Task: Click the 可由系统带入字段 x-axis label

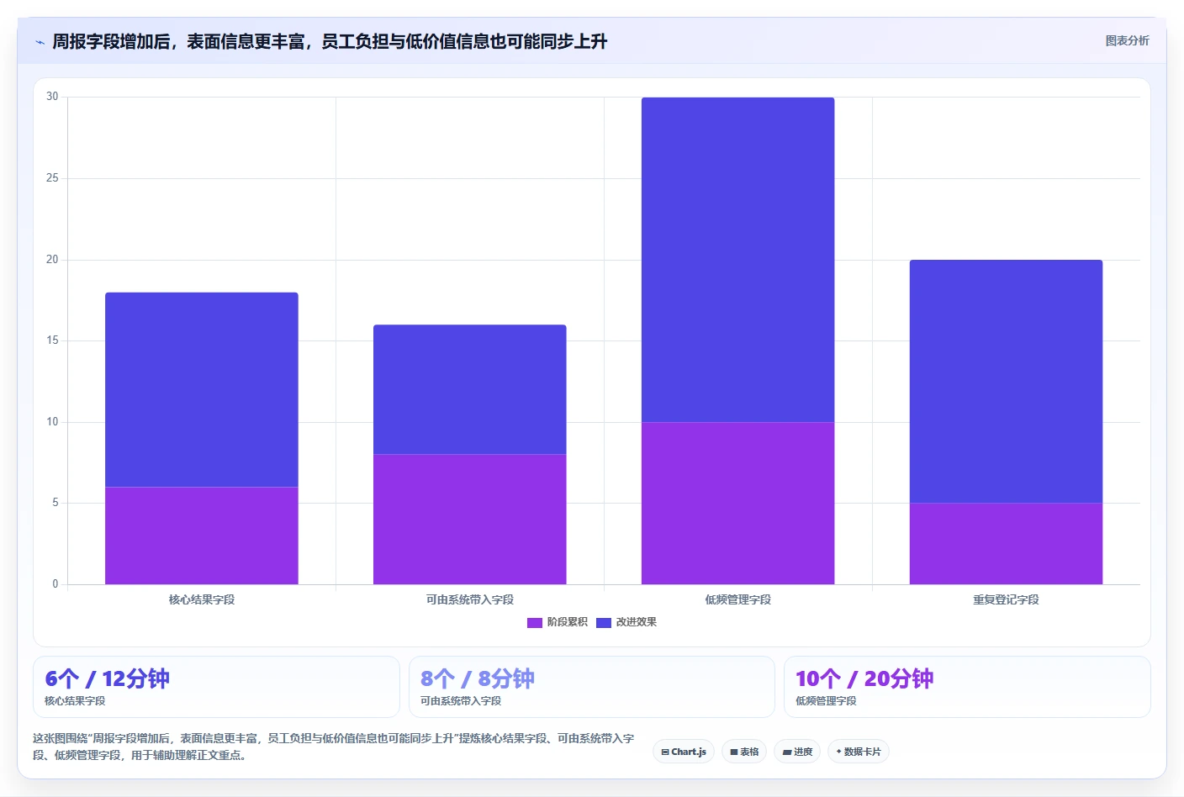Action: click(470, 599)
